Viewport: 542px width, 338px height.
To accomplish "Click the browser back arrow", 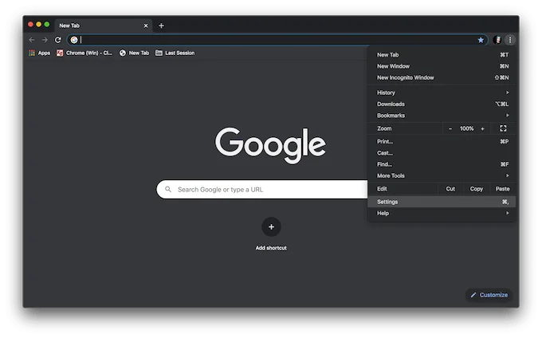I will 32,40.
